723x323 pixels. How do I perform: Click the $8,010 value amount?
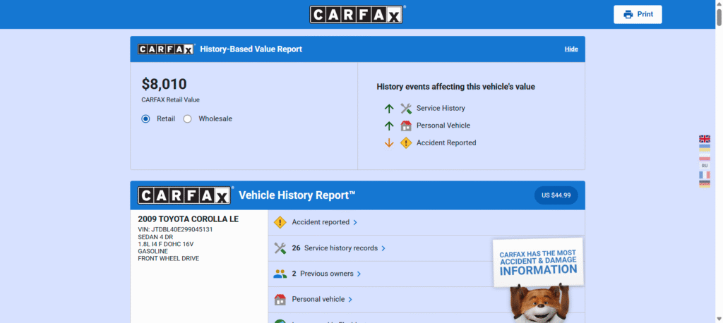pos(164,84)
